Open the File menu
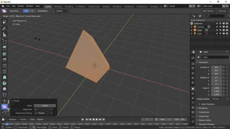The height and width of the screenshot is (129, 230). [8, 6]
